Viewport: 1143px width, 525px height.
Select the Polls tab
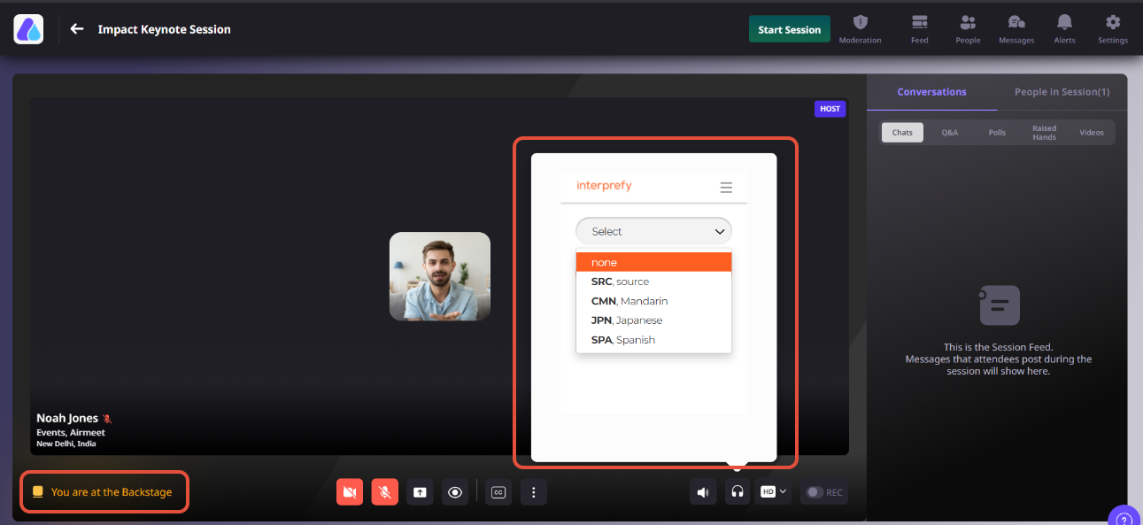pyautogui.click(x=997, y=133)
